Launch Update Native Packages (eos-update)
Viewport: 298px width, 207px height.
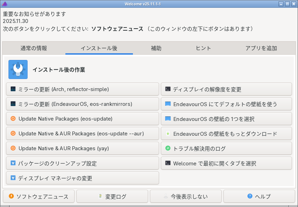(x=82, y=119)
